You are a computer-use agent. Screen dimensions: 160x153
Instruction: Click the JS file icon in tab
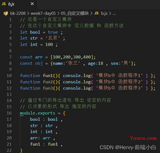point(4,4)
